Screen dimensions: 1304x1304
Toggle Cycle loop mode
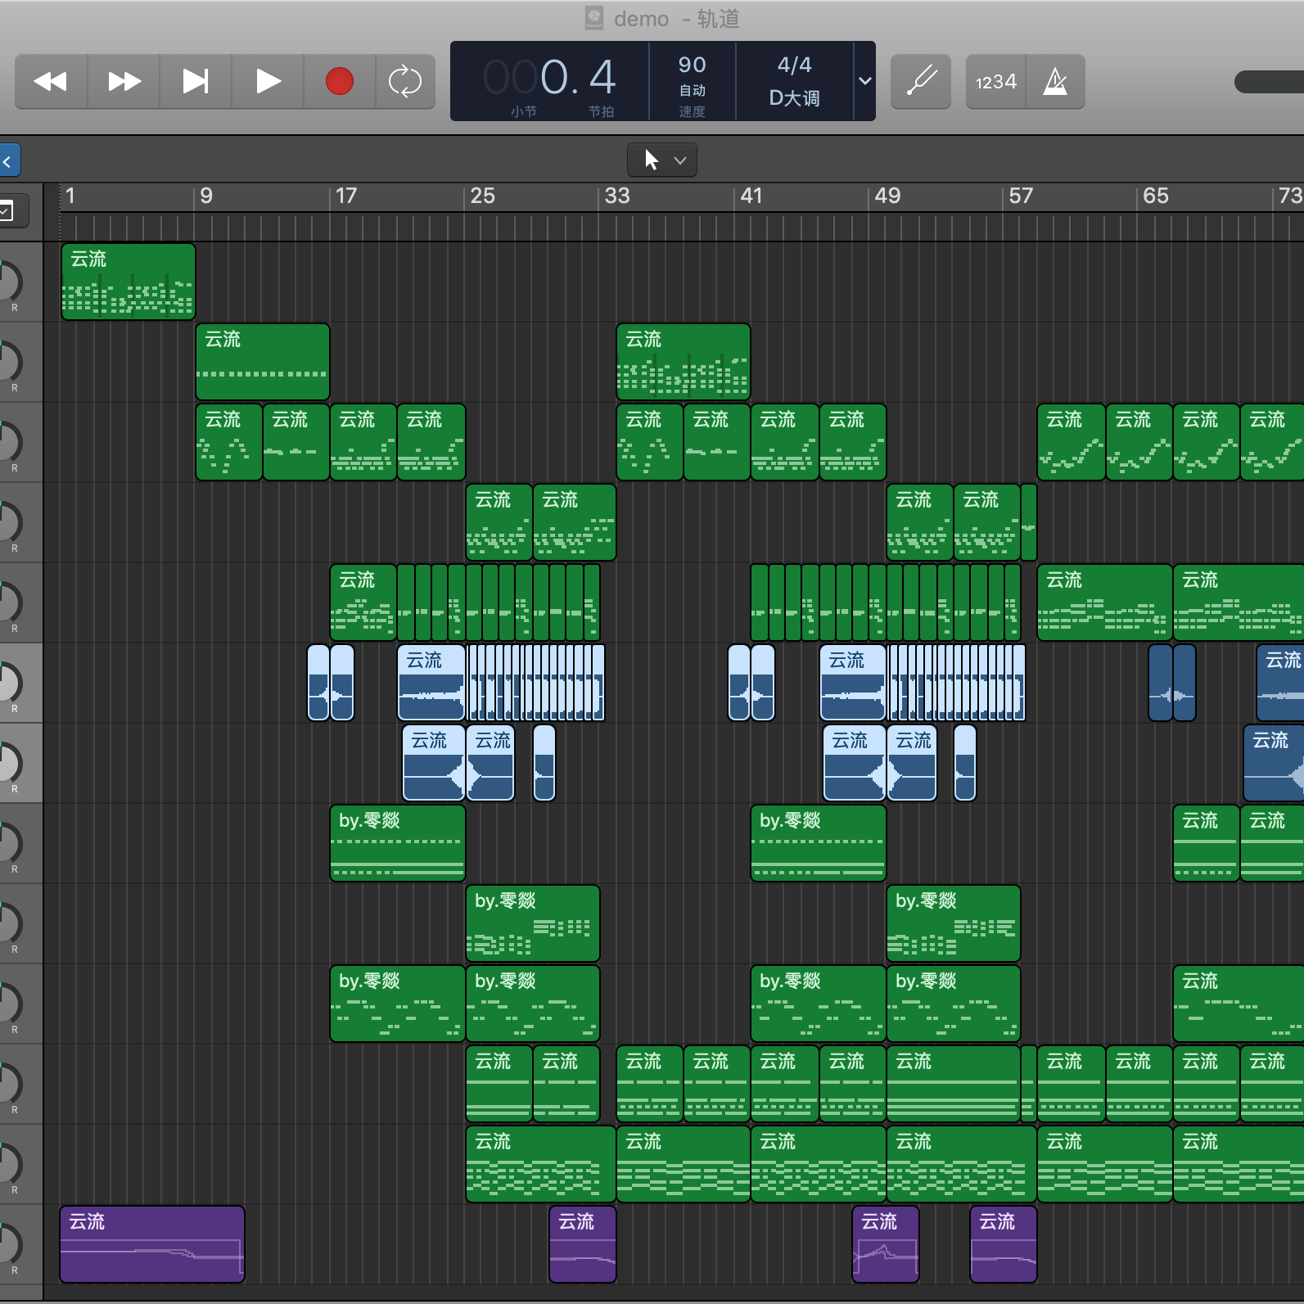[x=405, y=82]
